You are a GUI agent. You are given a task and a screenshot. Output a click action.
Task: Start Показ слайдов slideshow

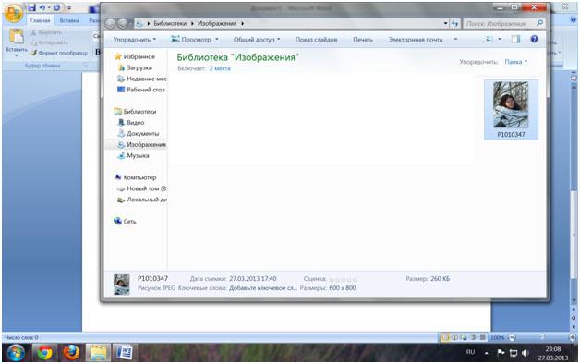pyautogui.click(x=316, y=39)
